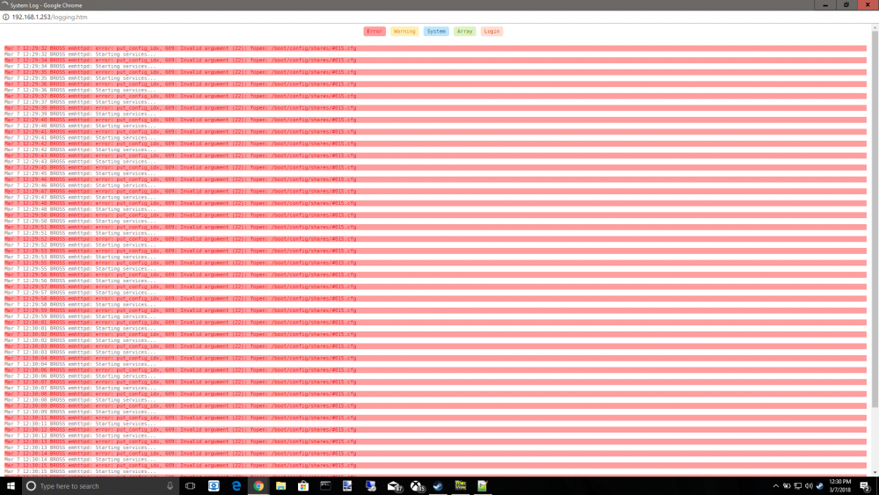
Task: Switch to Google Chrome in taskbar
Action: pos(258,486)
